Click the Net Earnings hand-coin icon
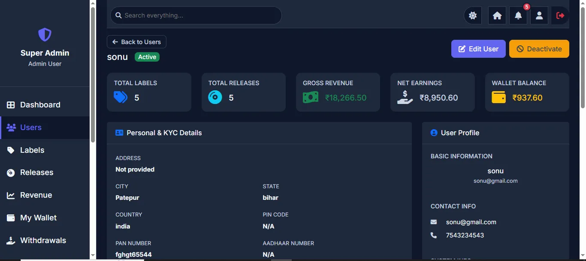Image resolution: width=586 pixels, height=261 pixels. point(405,97)
